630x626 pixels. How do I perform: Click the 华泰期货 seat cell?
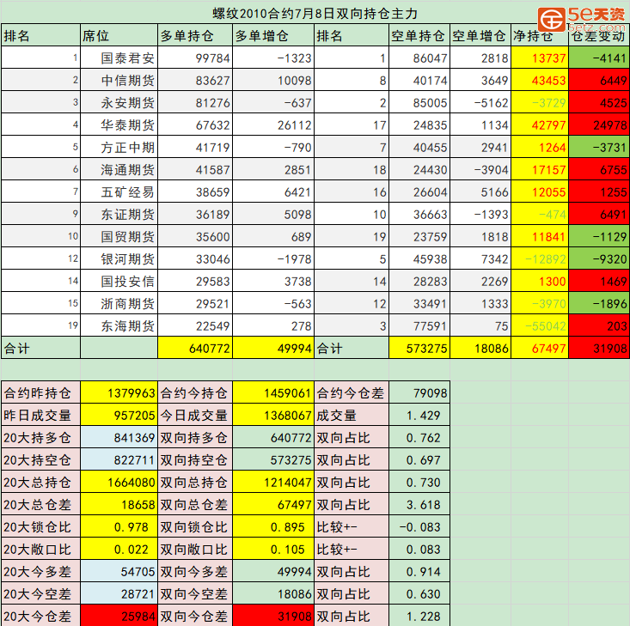pos(119,125)
